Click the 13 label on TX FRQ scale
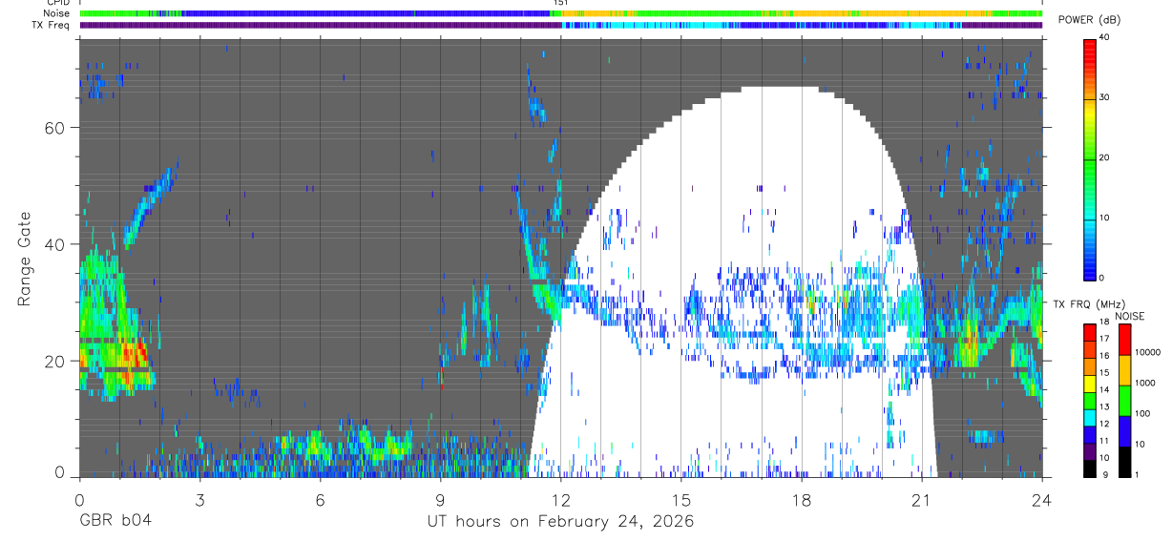The width and height of the screenshot is (1172, 541). point(1105,407)
